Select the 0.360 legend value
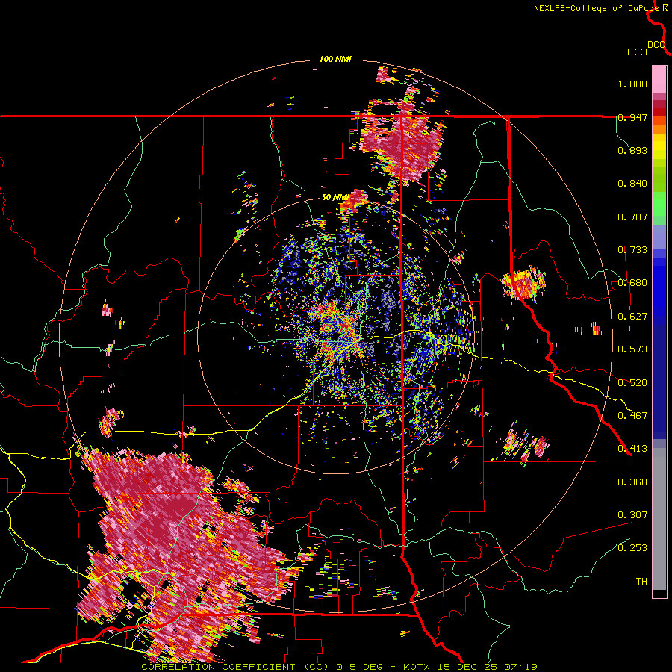 point(632,482)
